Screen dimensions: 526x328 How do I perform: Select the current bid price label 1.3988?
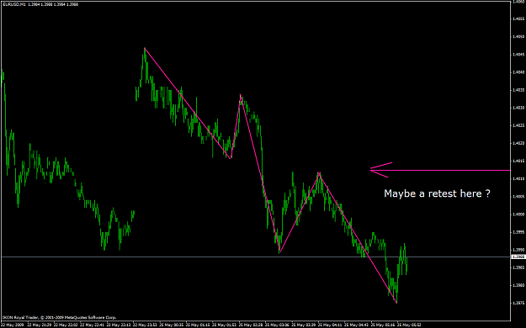[x=518, y=257]
